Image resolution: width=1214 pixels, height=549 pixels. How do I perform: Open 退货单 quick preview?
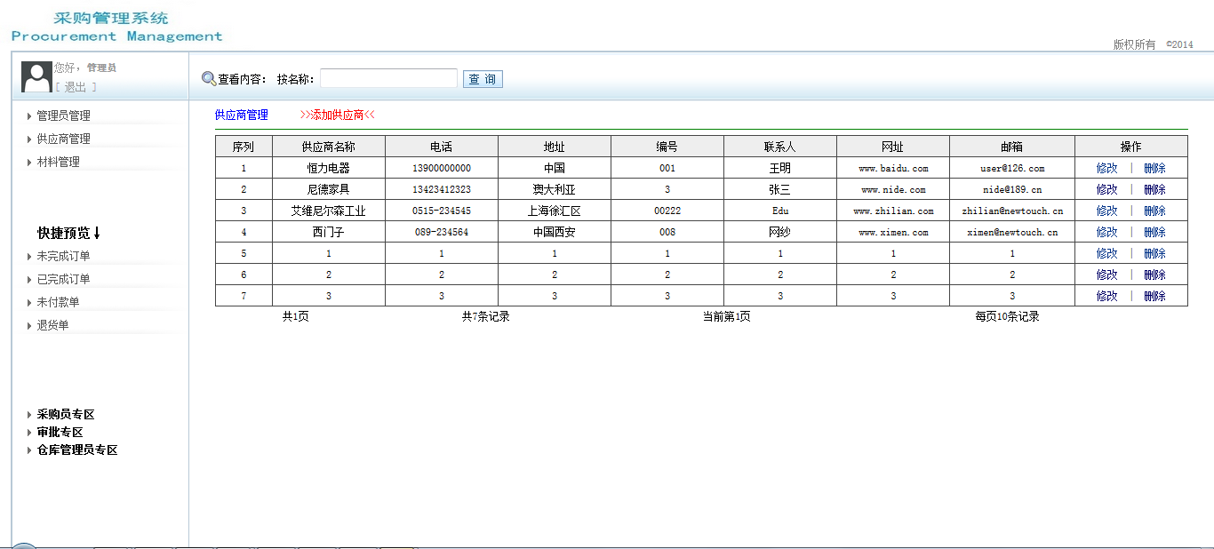(52, 325)
